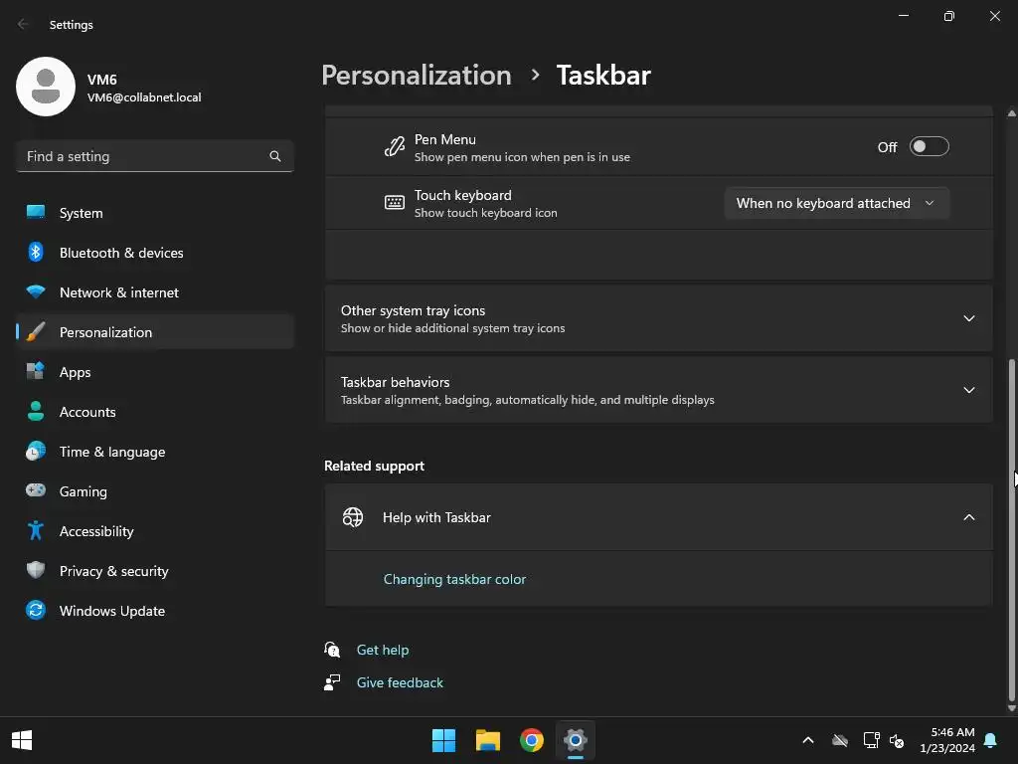Click the Accessibility figure icon

pyautogui.click(x=36, y=531)
